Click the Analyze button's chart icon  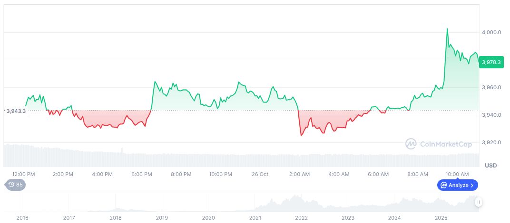[x=443, y=185]
